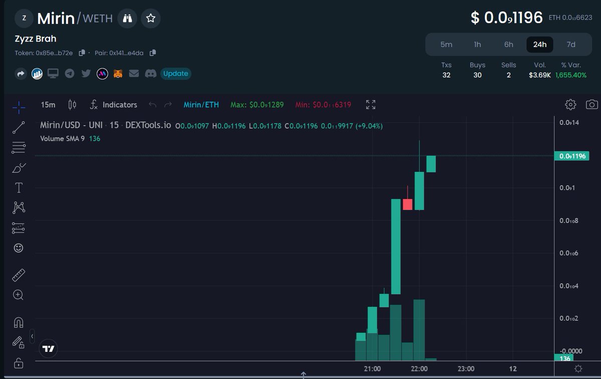Viewport: 601px width, 379px height.
Task: Click the Min price label in red
Action: click(323, 105)
